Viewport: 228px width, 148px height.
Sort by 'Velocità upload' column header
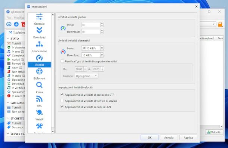click(207, 38)
